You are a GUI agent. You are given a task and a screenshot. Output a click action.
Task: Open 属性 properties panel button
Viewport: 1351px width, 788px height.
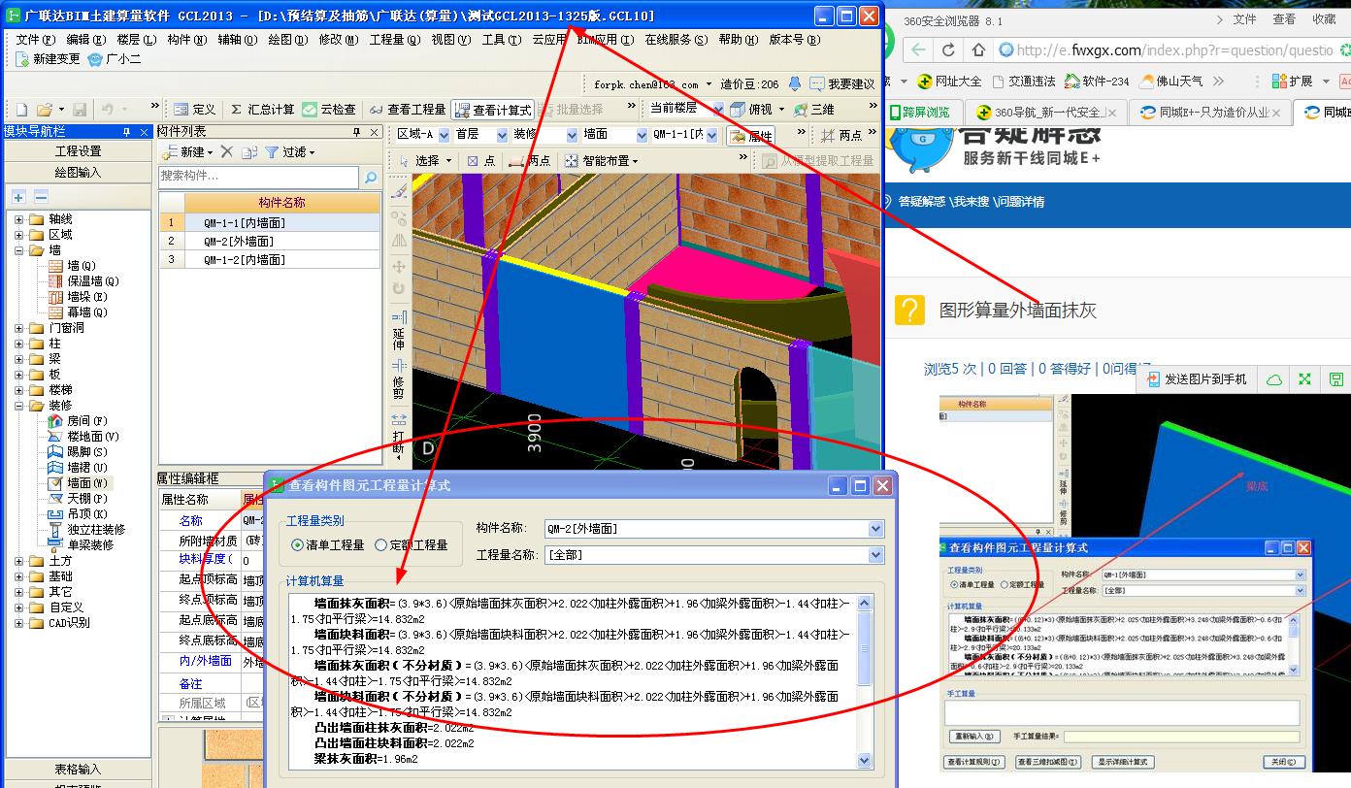pos(750,136)
